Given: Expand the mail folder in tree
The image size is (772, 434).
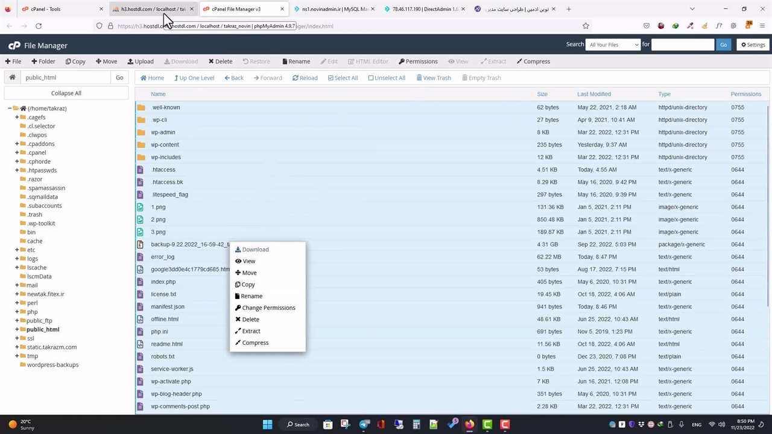Looking at the screenshot, I should tap(17, 285).
